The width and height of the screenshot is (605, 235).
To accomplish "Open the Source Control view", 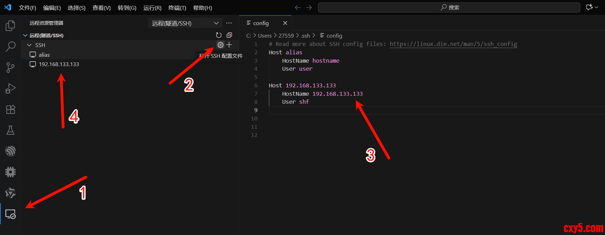I will pos(10,68).
